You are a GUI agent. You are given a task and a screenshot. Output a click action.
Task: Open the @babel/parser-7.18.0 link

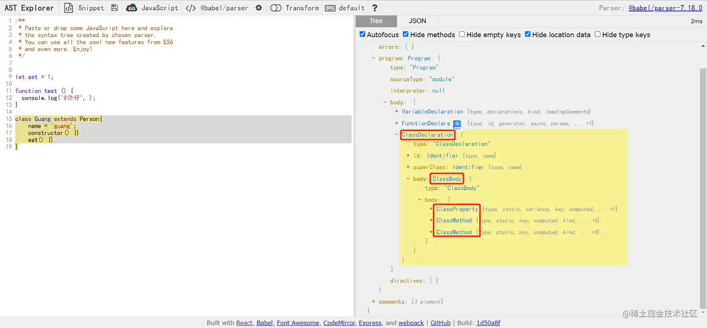point(665,8)
